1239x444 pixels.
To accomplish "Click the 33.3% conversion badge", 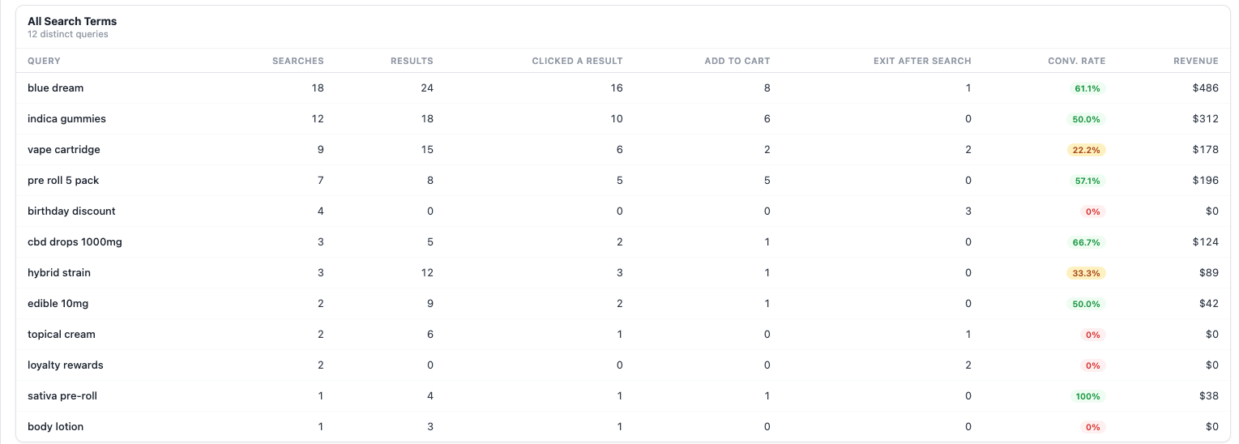I will click(1087, 273).
